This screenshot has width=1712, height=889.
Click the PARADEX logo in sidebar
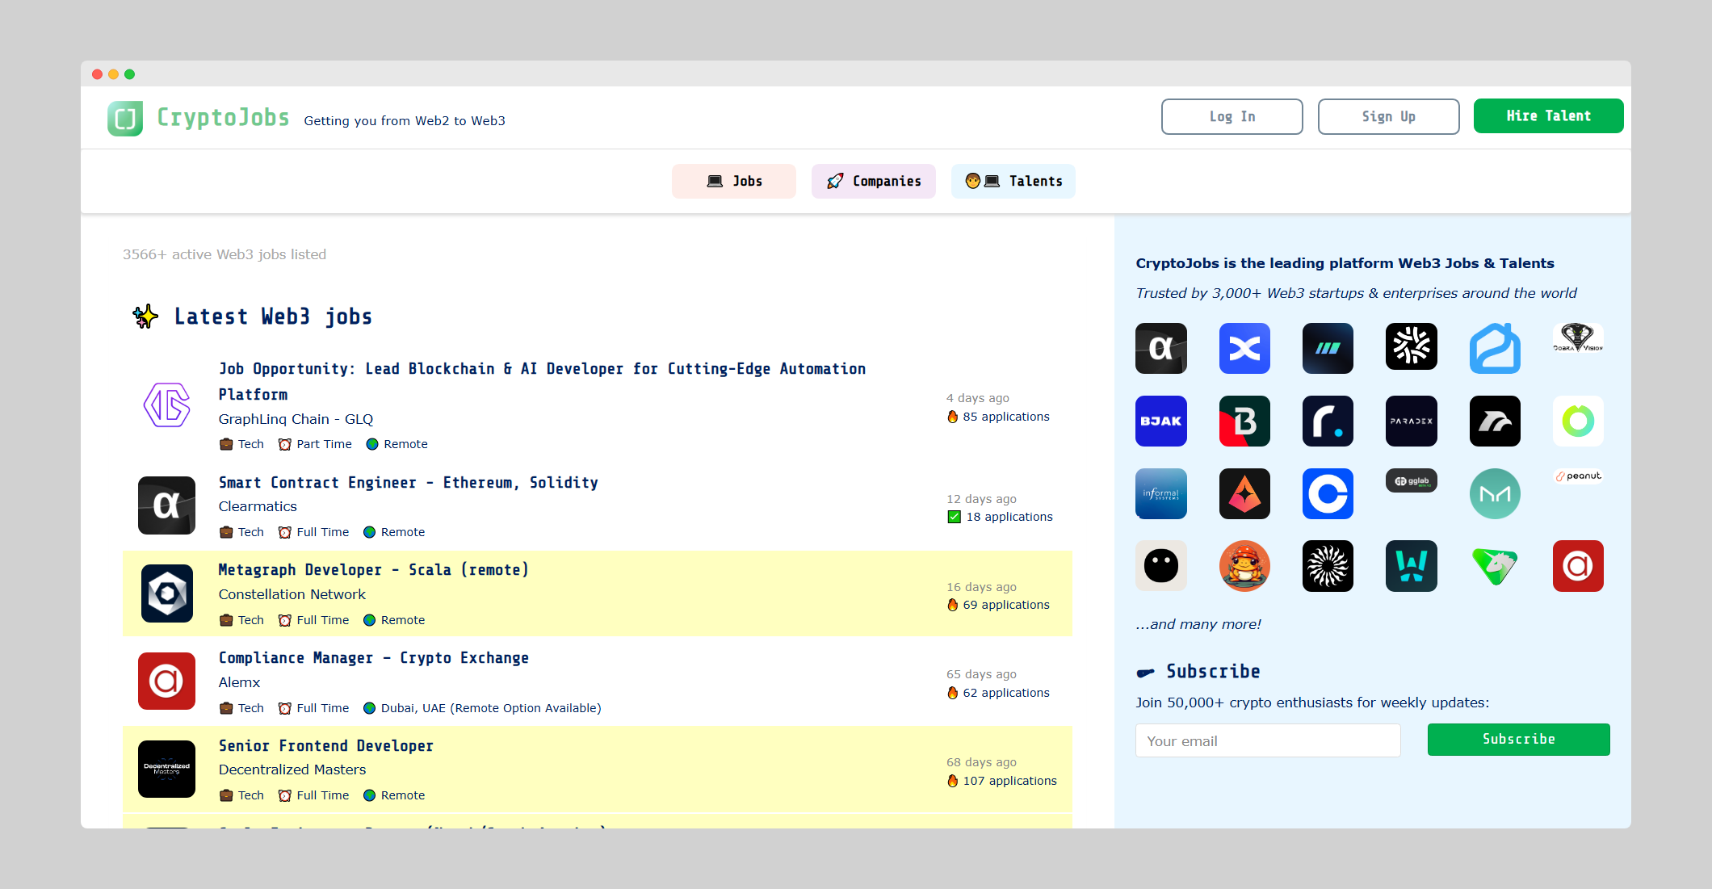click(x=1412, y=421)
